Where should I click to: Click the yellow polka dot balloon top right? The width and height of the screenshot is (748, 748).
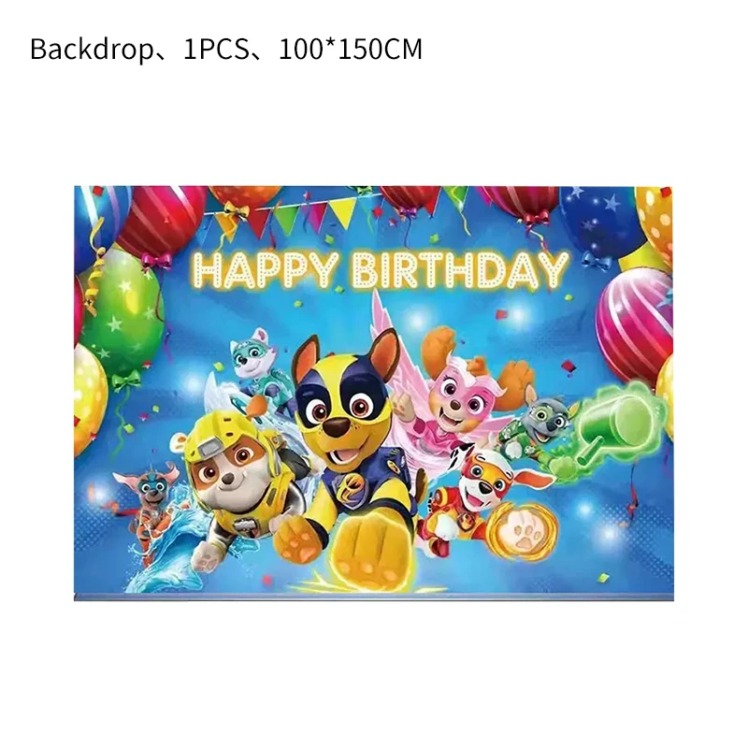click(x=654, y=220)
